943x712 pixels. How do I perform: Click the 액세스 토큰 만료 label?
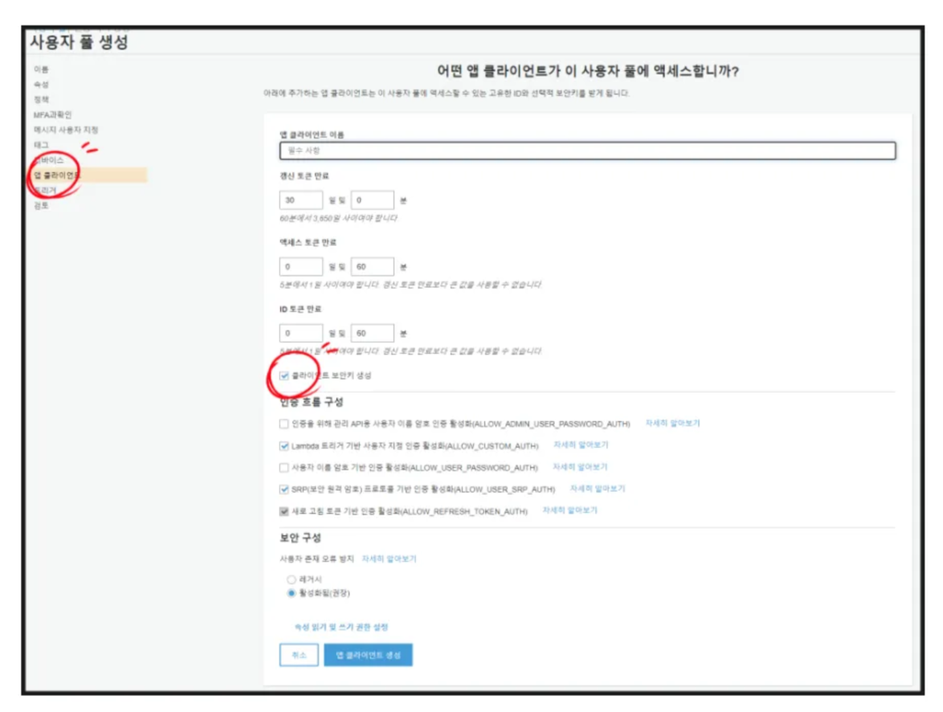(308, 243)
